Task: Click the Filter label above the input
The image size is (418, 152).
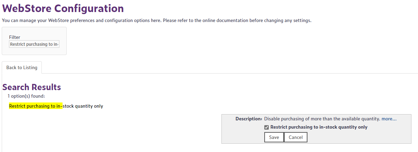Action: (x=15, y=37)
